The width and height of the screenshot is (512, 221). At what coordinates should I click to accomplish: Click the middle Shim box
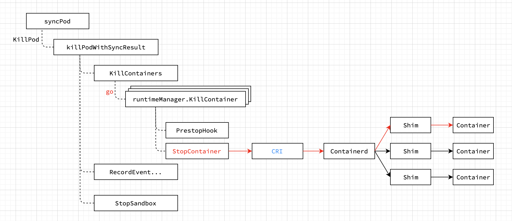(x=410, y=151)
